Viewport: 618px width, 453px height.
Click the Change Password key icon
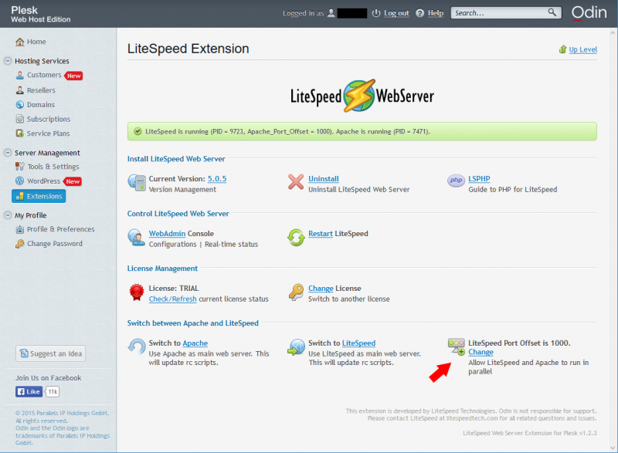pyautogui.click(x=20, y=244)
